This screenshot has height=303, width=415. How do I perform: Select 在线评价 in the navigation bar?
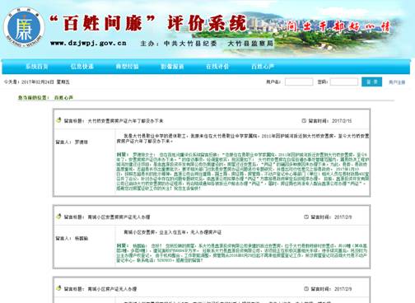[x=217, y=66]
